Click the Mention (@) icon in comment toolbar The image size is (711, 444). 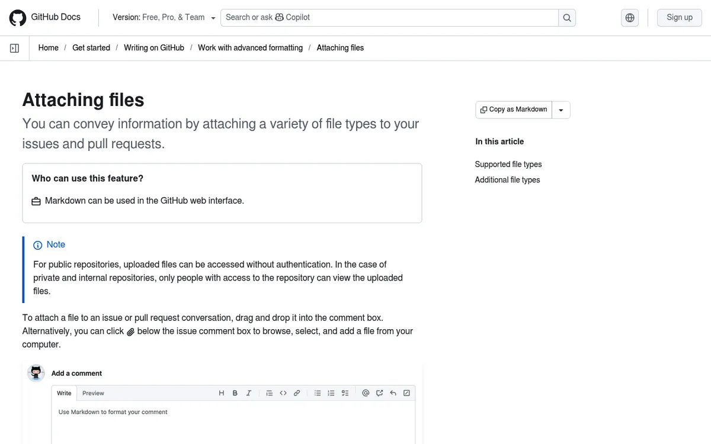366,393
